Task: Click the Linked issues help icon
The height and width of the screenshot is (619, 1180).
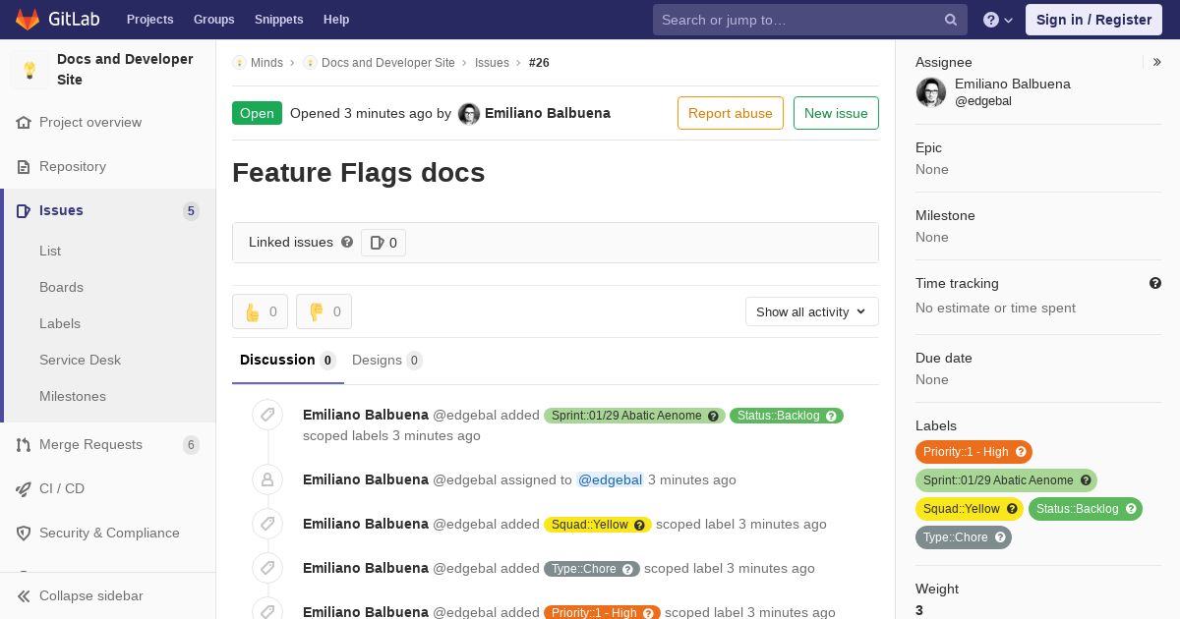Action: (x=347, y=242)
